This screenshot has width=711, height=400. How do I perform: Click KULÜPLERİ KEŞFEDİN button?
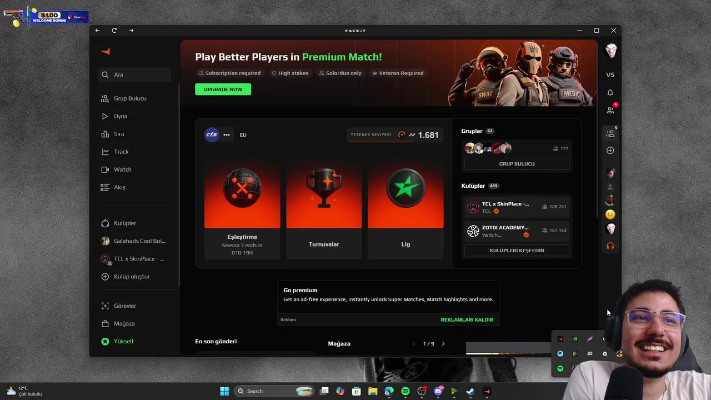pyautogui.click(x=517, y=251)
